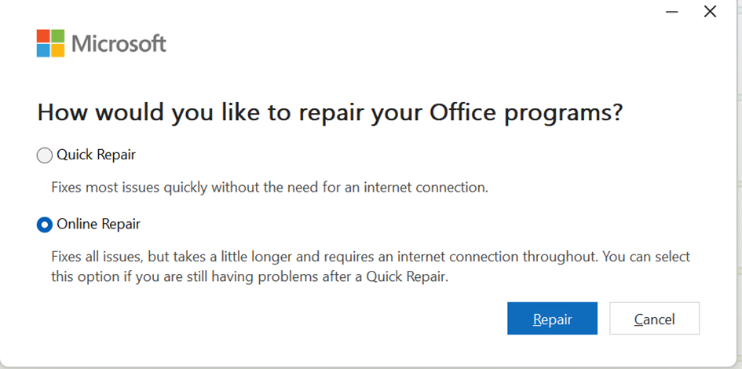The height and width of the screenshot is (369, 742).
Task: Click the "still having problems after a Quick Repair" line
Action: pyautogui.click(x=250, y=276)
